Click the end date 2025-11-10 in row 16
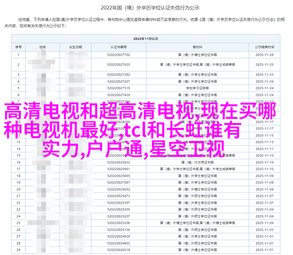 [265, 163]
